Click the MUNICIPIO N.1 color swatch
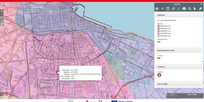 click(x=158, y=26)
